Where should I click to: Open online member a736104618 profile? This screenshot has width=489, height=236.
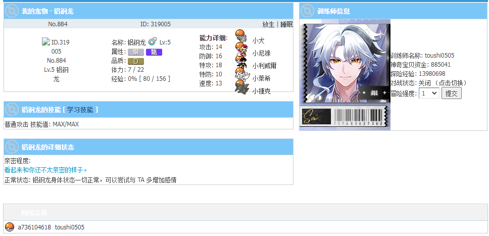(x=34, y=227)
